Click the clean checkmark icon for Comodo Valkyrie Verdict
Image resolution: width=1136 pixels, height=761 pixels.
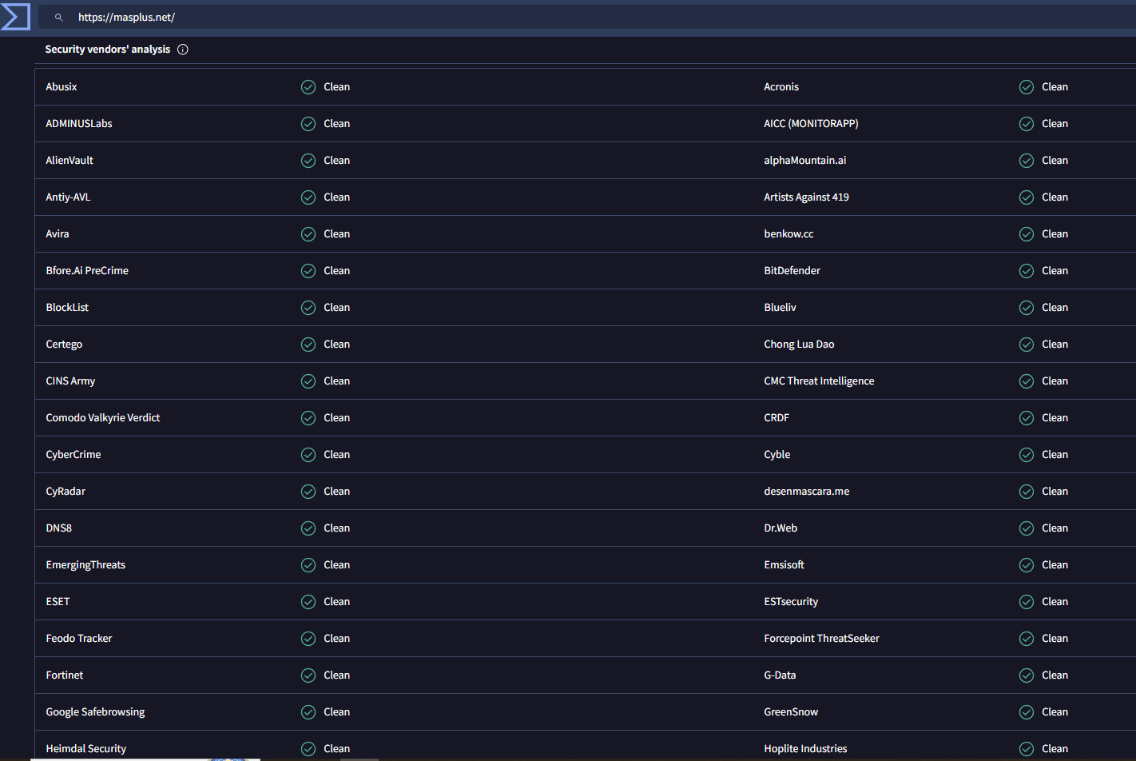(308, 418)
